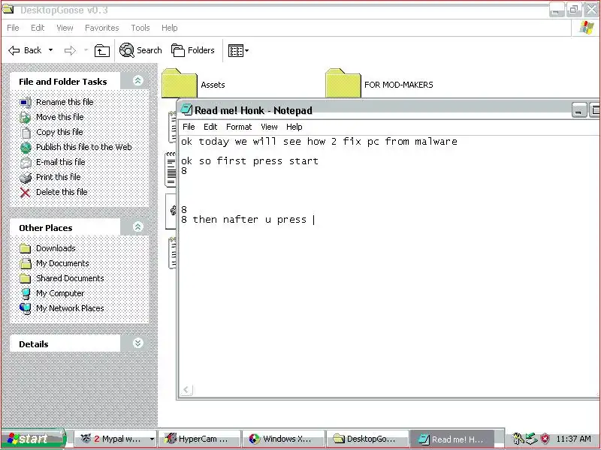Open Notepad's File menu
The image size is (601, 450).
point(189,127)
